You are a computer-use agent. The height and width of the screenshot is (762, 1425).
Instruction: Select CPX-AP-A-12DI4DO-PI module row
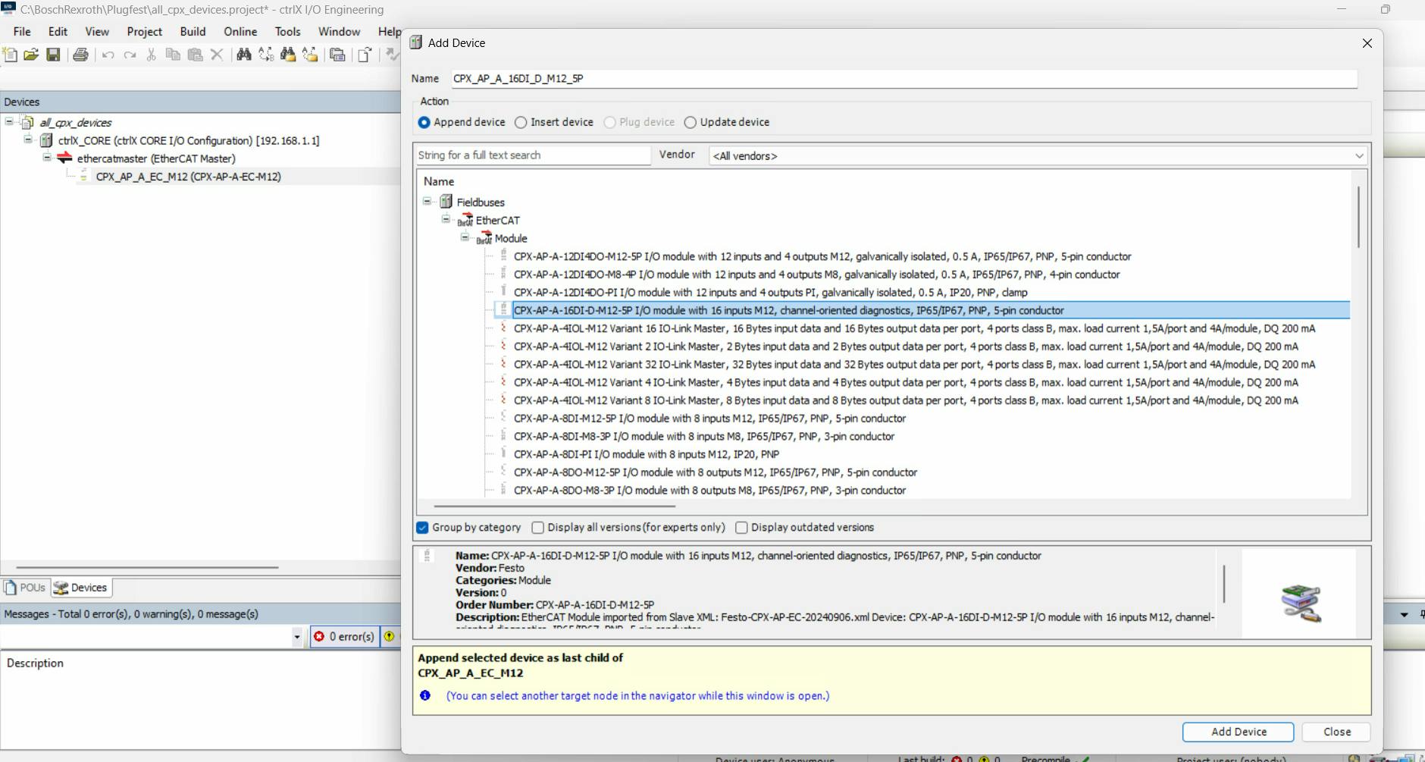pyautogui.click(x=770, y=293)
